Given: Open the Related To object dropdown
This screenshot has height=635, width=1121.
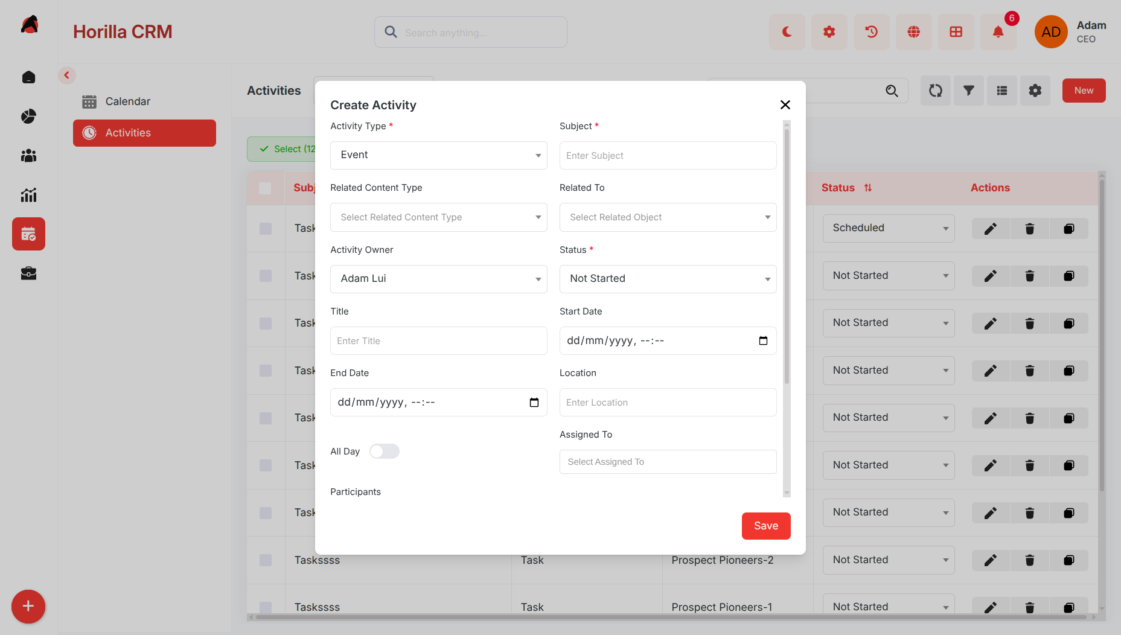Looking at the screenshot, I should coord(668,217).
